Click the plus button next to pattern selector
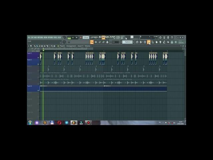 tap(134, 42)
